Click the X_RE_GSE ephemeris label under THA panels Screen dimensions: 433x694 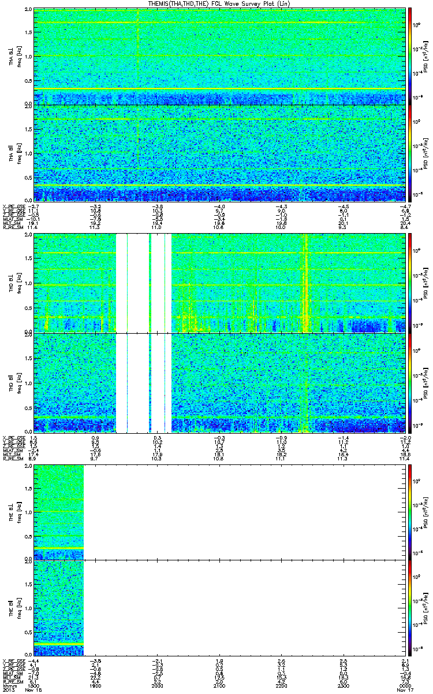tap(13, 206)
